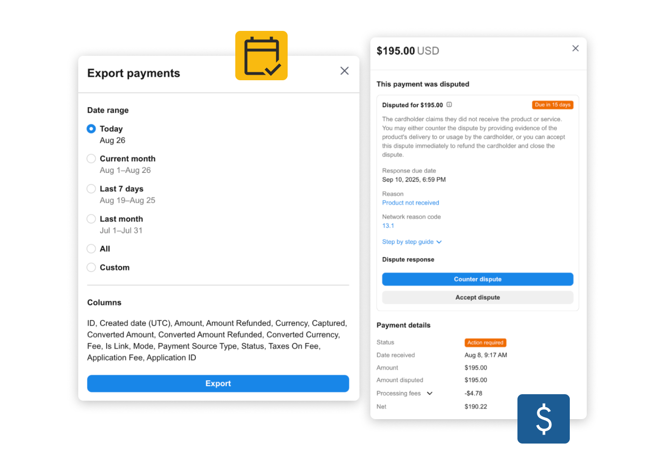Screen dimensions: 665x457
Task: Expand the Processing fees chevron
Action: click(x=430, y=393)
